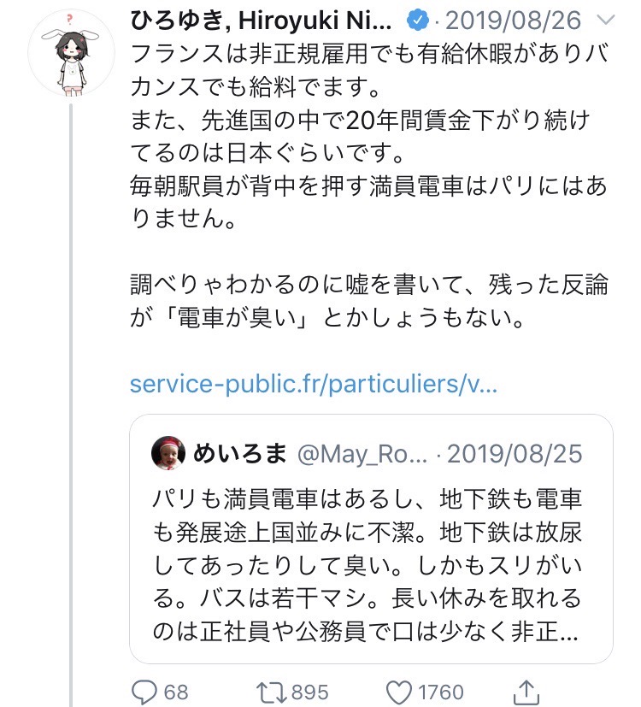
Task: View the 1760 likes count
Action: click(x=440, y=691)
